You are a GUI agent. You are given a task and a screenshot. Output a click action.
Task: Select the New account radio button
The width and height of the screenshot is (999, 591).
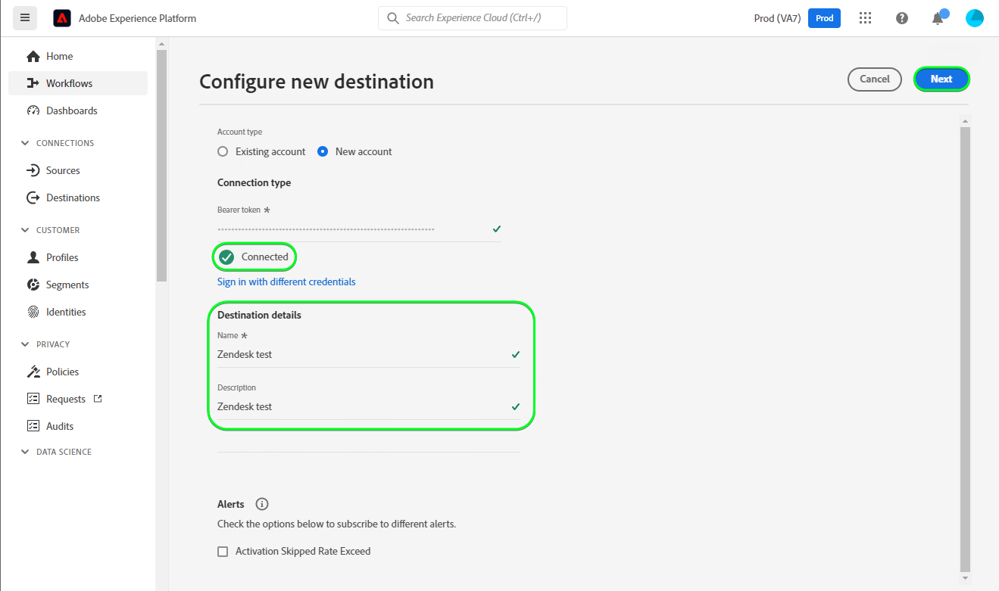pyautogui.click(x=323, y=151)
